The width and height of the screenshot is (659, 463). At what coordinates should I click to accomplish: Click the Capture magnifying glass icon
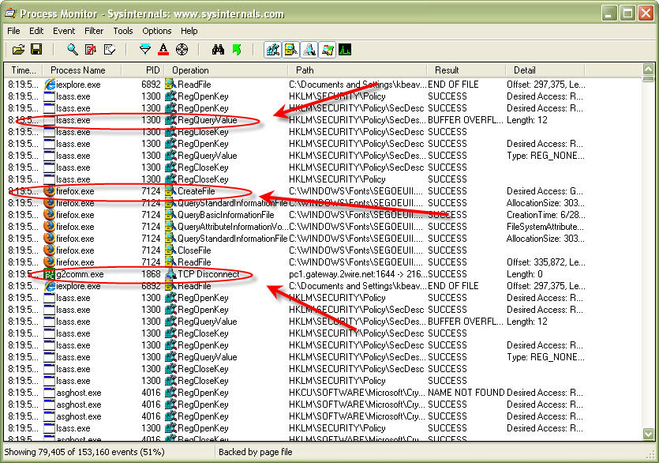73,50
